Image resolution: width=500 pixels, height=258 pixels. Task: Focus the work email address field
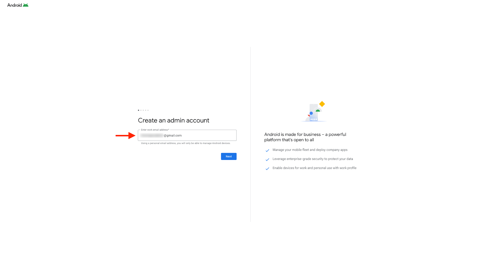click(x=187, y=135)
